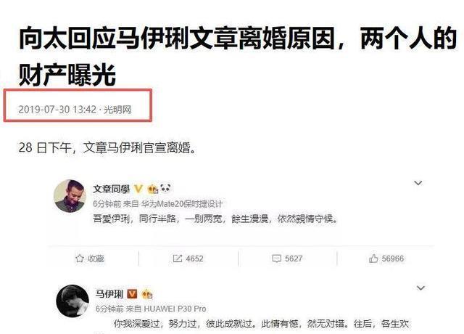Click the article headline about 马伊琍文章离婚原因
The image size is (464, 334).
[x=237, y=56]
